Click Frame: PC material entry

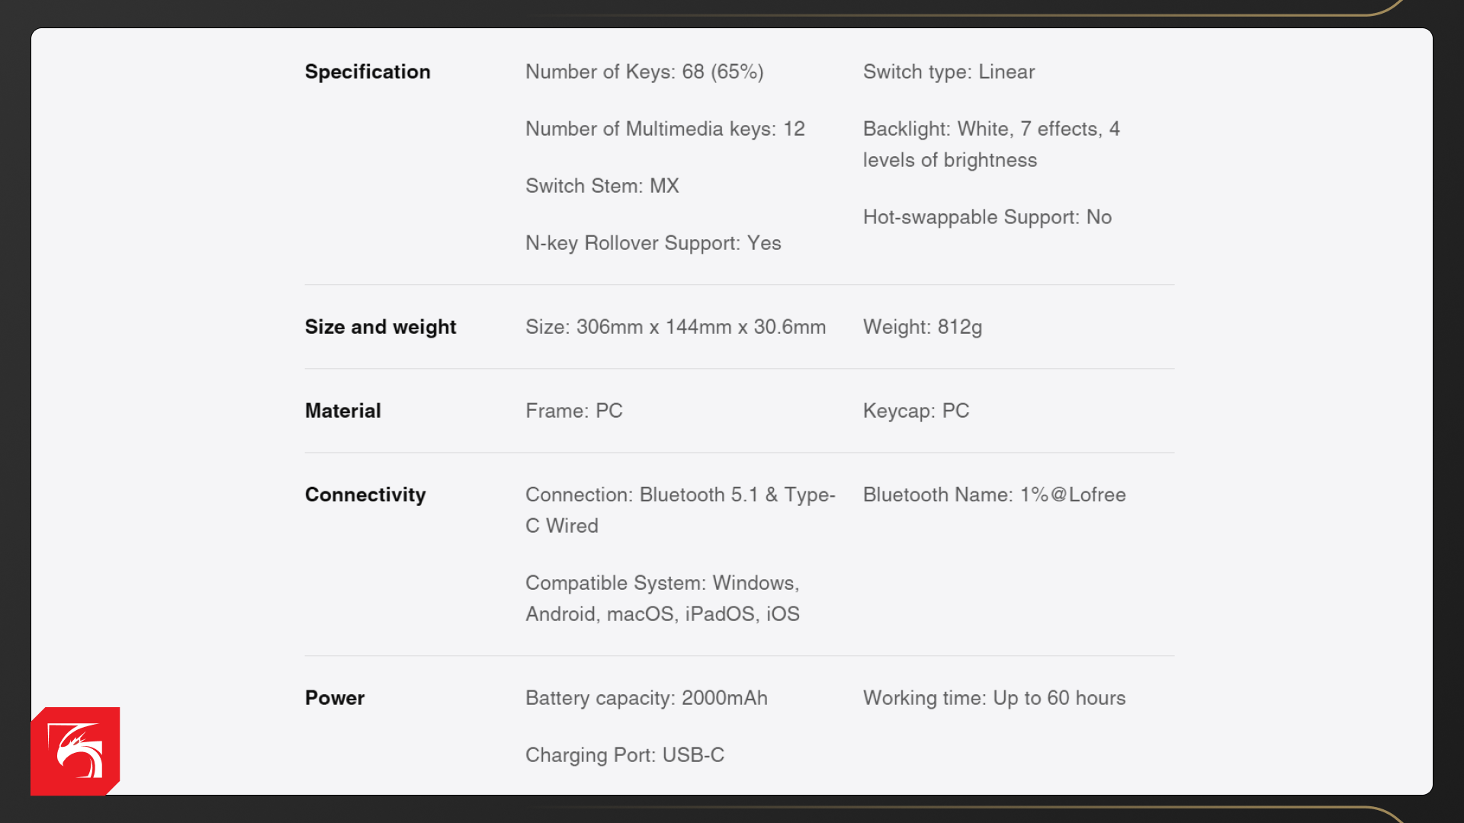pyautogui.click(x=574, y=411)
